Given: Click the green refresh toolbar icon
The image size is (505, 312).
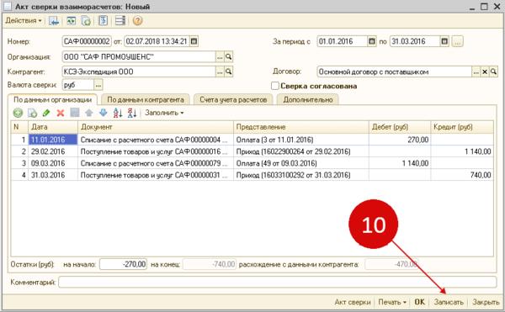Looking at the screenshot, I should tap(71, 20).
